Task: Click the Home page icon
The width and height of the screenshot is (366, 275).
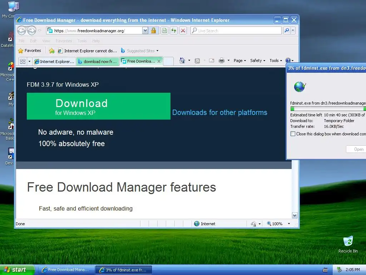Action: 182,61
